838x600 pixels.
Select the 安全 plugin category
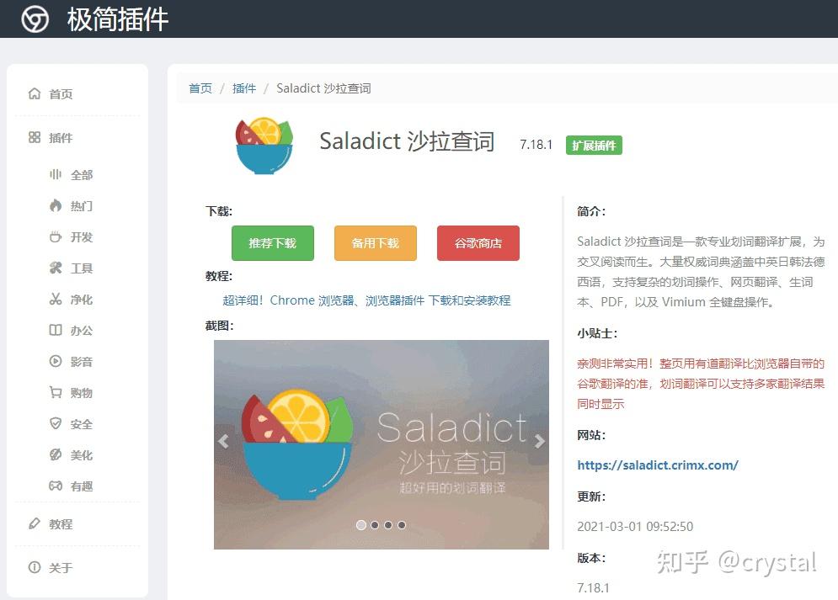coord(82,424)
